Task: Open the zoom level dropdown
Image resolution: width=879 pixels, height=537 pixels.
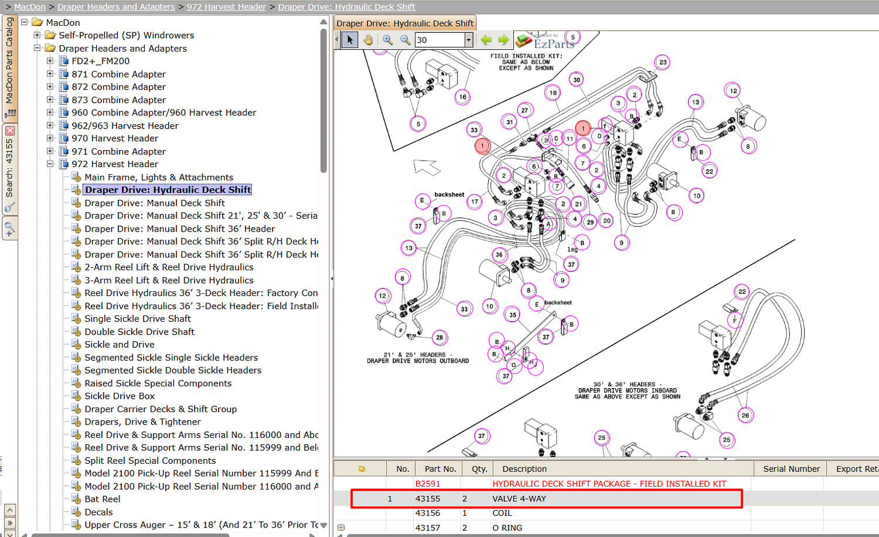Action: point(468,40)
